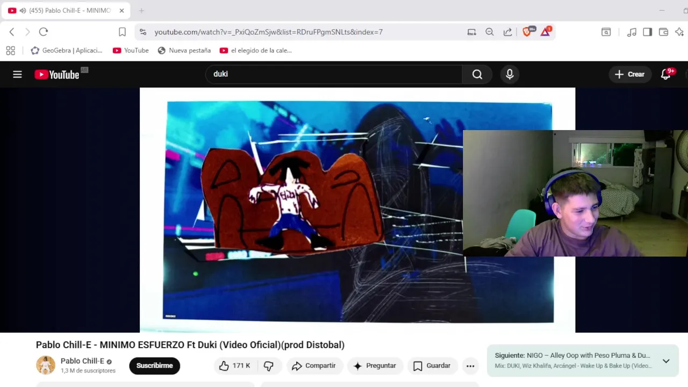Screen dimensions: 688x387
Task: Click the address bar URL text
Action: (269, 32)
